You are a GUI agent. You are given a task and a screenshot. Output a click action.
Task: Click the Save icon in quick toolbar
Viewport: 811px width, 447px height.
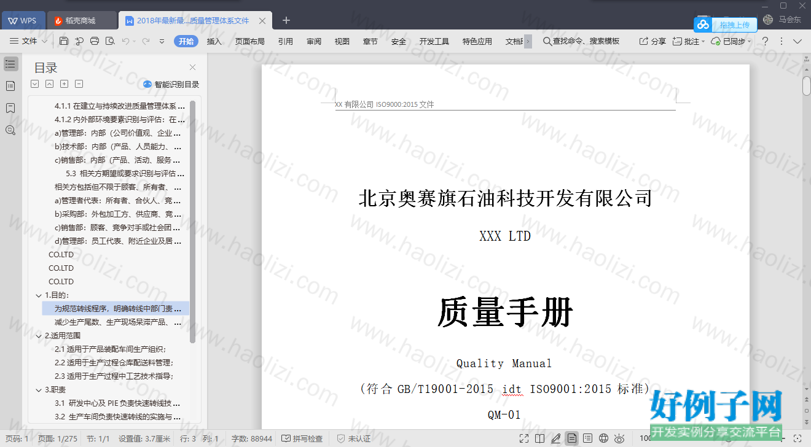pos(64,41)
